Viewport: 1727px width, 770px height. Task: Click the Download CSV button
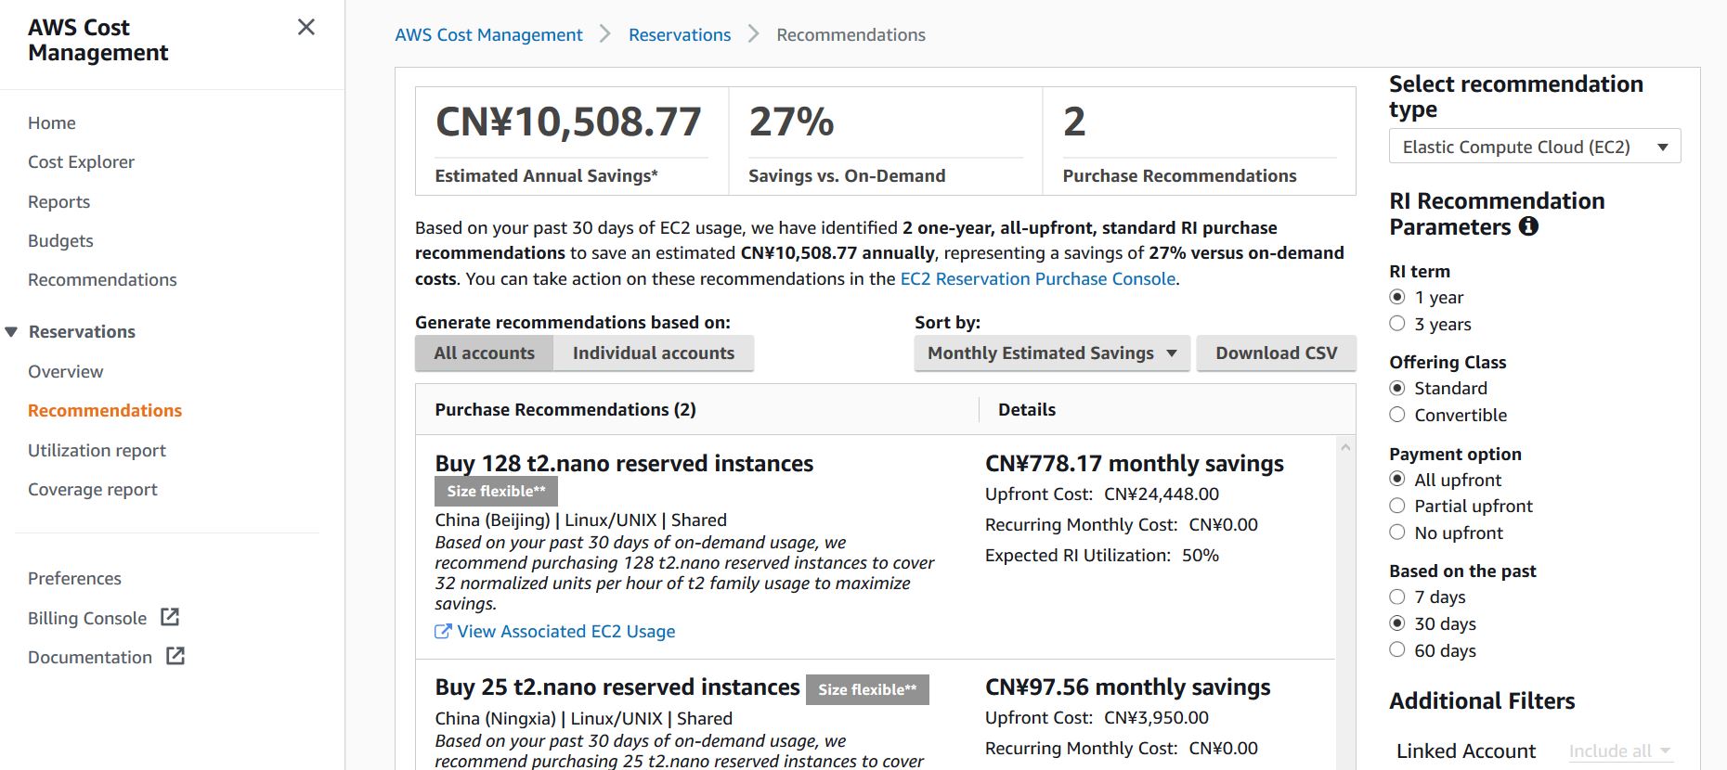pos(1277,353)
